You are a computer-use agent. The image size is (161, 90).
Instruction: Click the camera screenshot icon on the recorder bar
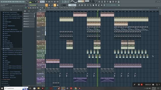(153, 84)
